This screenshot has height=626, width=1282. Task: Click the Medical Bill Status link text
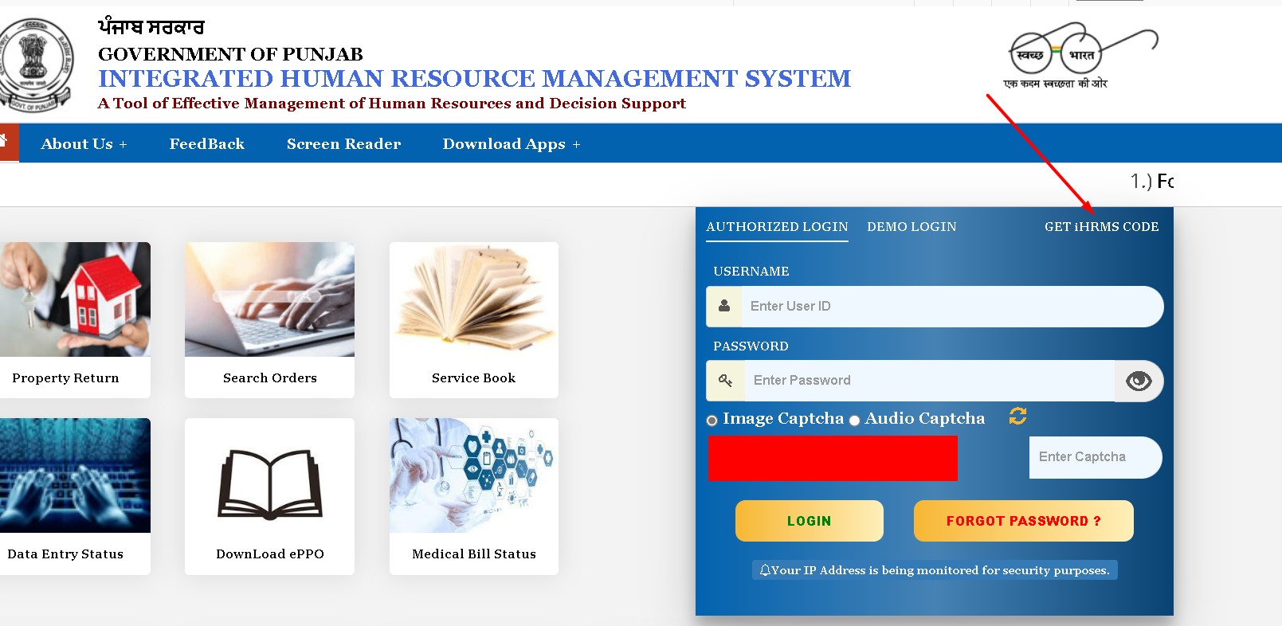474,554
